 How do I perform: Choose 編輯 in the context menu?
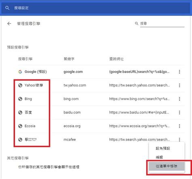pyautogui.click(x=166, y=157)
